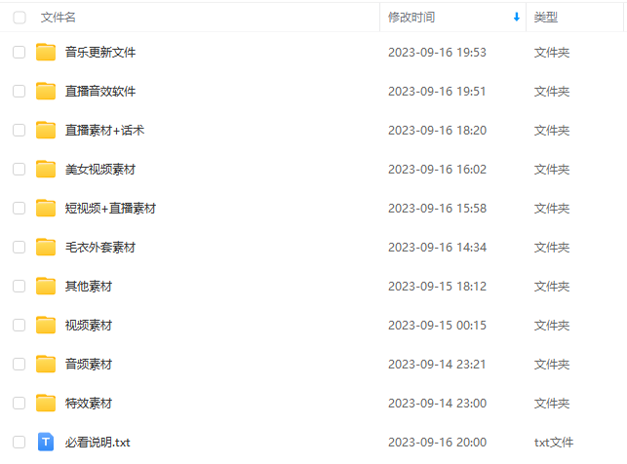Select the checkbox next to 其他素材

click(20, 287)
